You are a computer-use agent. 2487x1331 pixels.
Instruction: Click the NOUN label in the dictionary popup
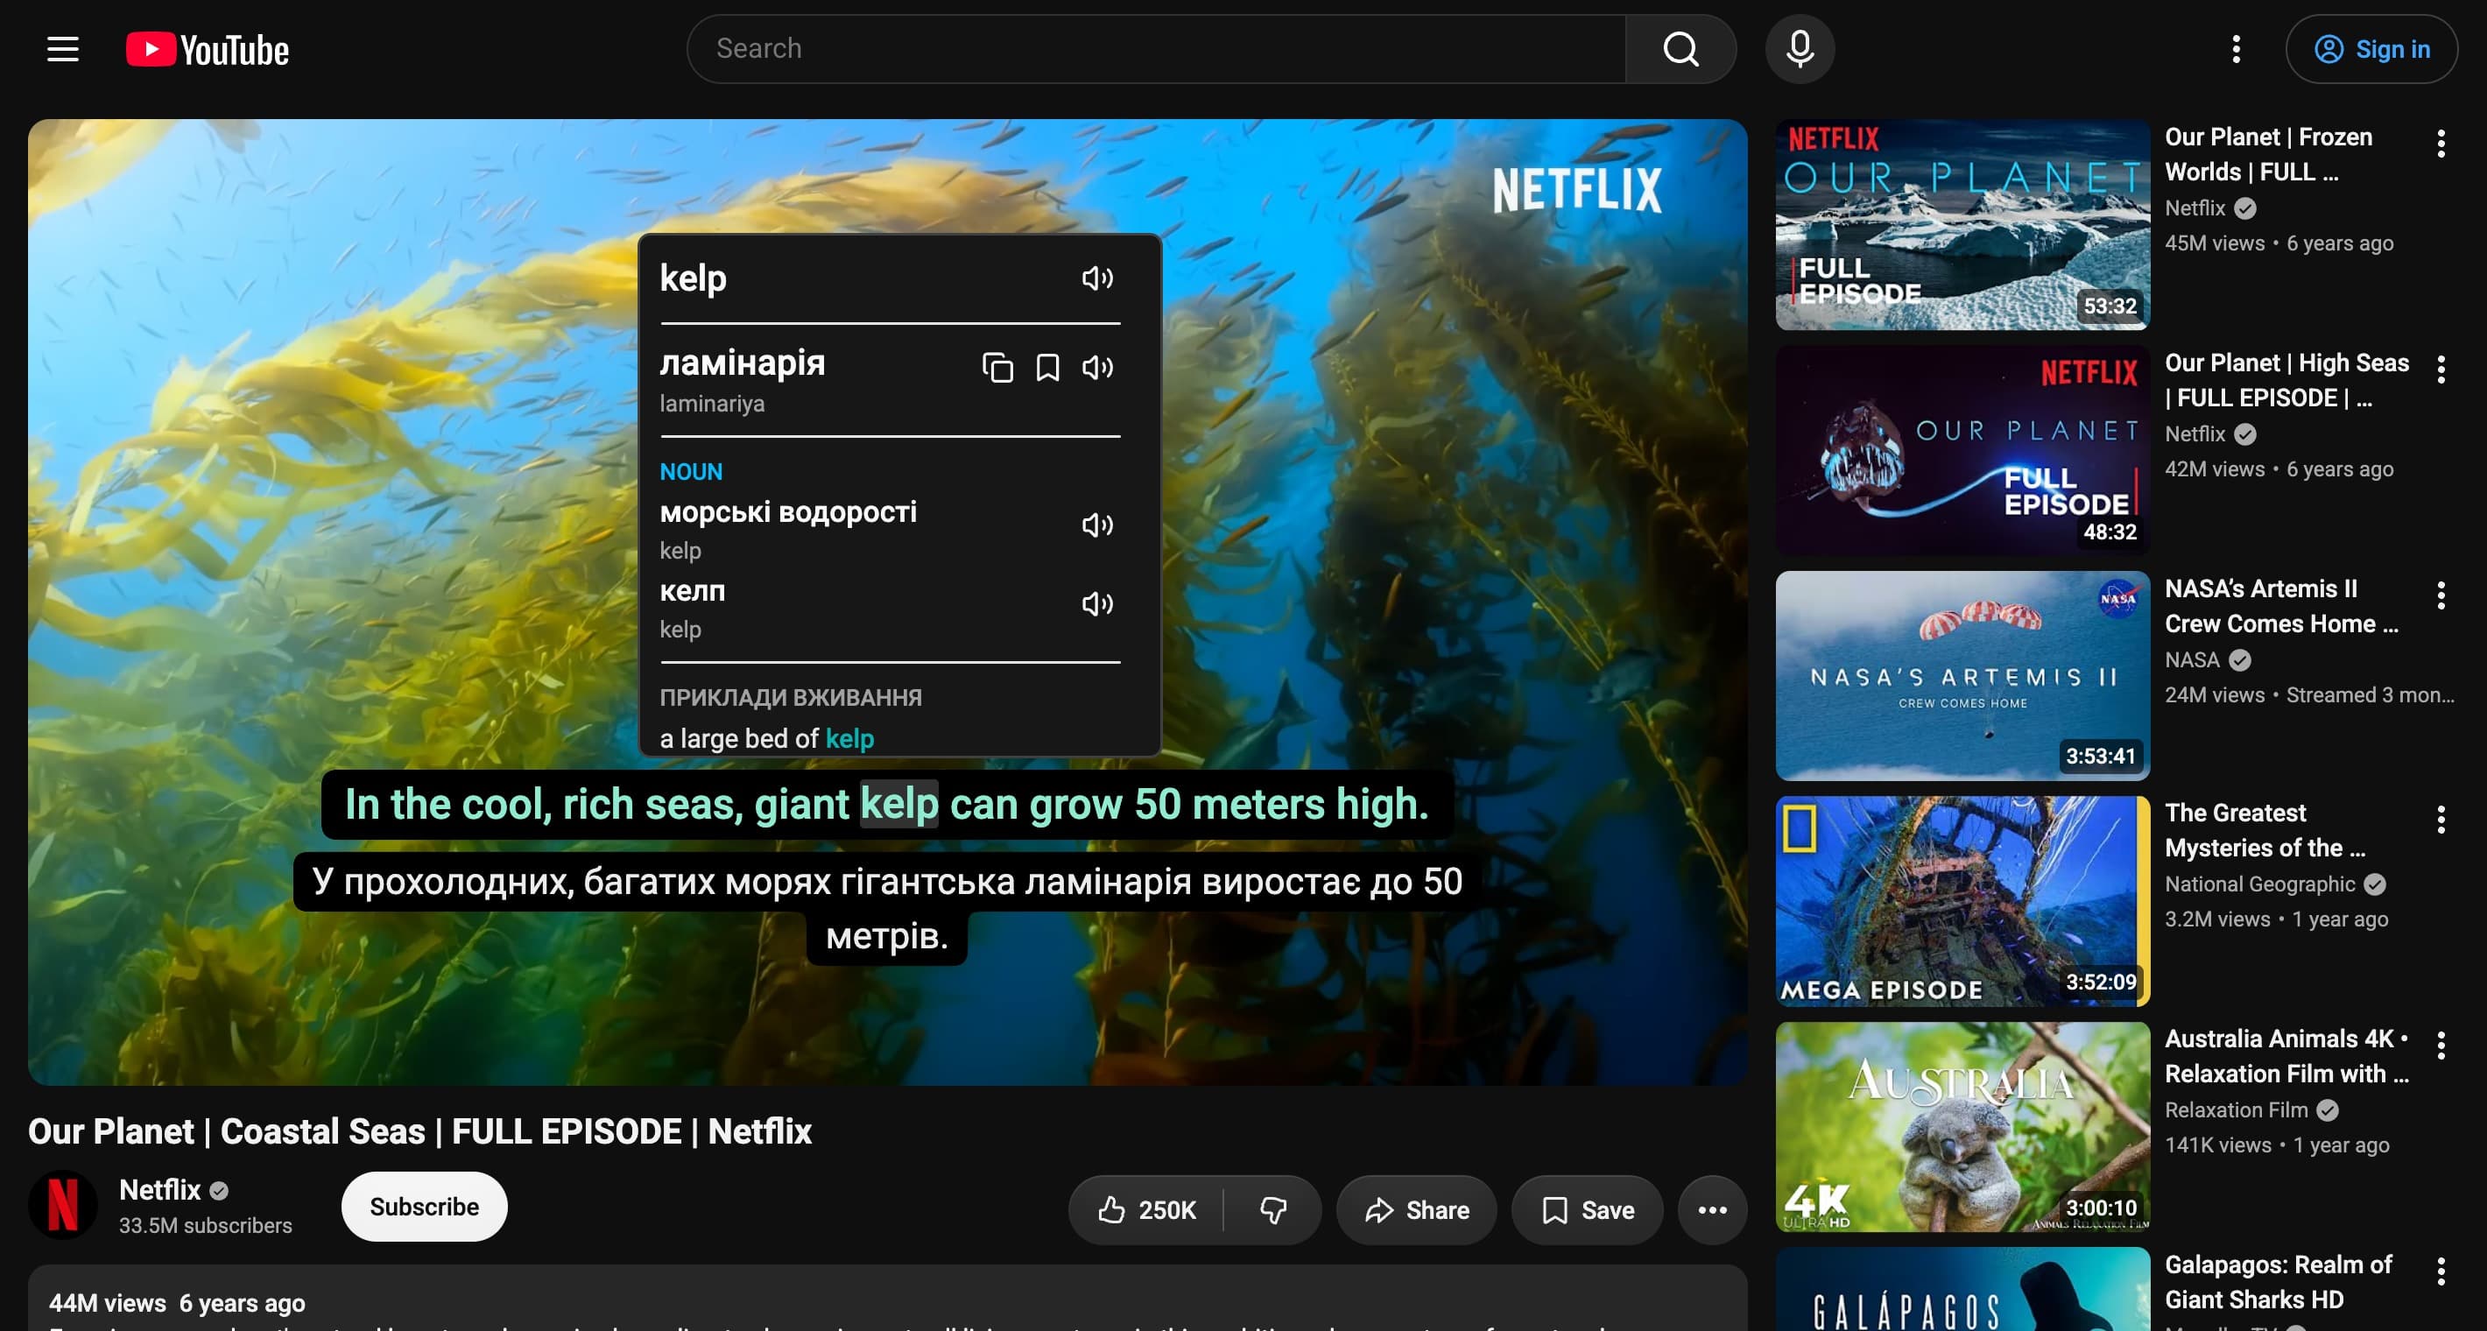tap(690, 472)
